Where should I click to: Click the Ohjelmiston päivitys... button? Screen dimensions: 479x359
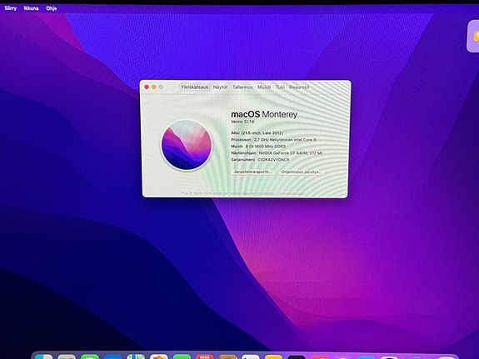tap(302, 172)
